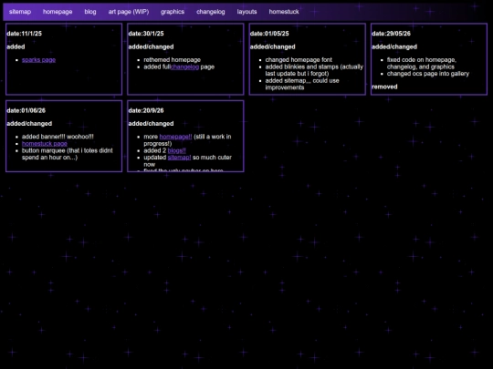Viewport: 493px width, 369px height.
Task: Open the blogs!! link
Action: click(x=177, y=150)
